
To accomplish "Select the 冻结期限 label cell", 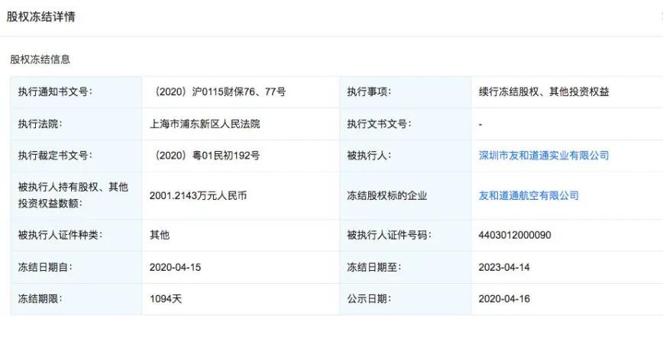I will coord(76,299).
